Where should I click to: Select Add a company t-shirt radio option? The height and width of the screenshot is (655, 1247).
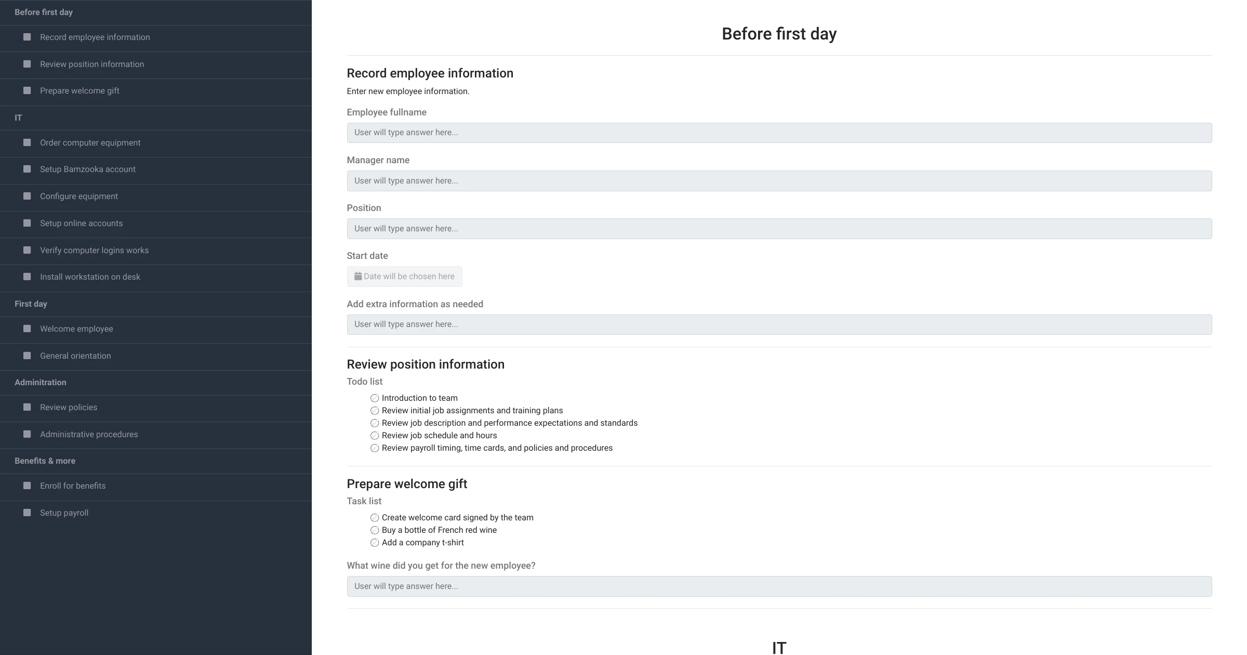tap(375, 543)
